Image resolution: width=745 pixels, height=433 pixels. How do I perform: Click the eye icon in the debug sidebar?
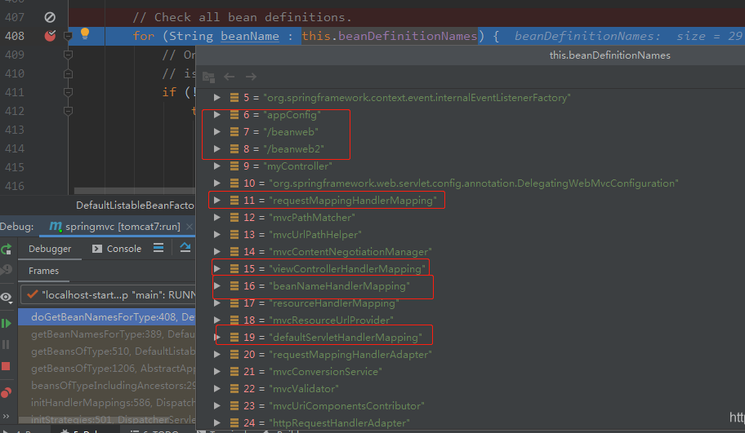7,298
